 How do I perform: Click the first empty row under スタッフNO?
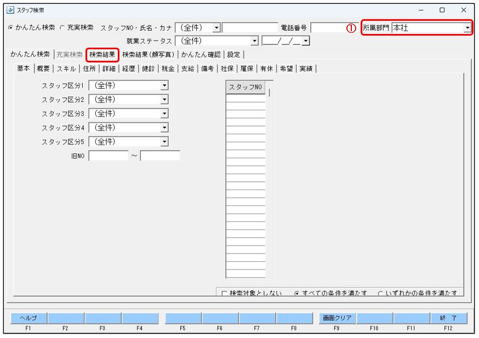(x=246, y=98)
